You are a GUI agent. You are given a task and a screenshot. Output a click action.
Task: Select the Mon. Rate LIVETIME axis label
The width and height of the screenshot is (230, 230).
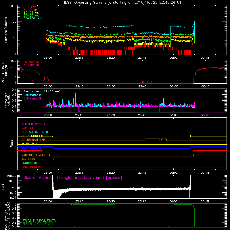click(6, 216)
